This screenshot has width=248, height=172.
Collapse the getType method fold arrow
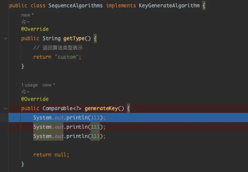pos(5,39)
